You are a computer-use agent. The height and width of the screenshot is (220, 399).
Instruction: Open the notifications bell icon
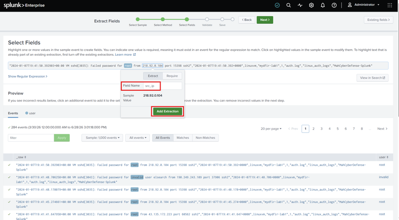click(322, 5)
